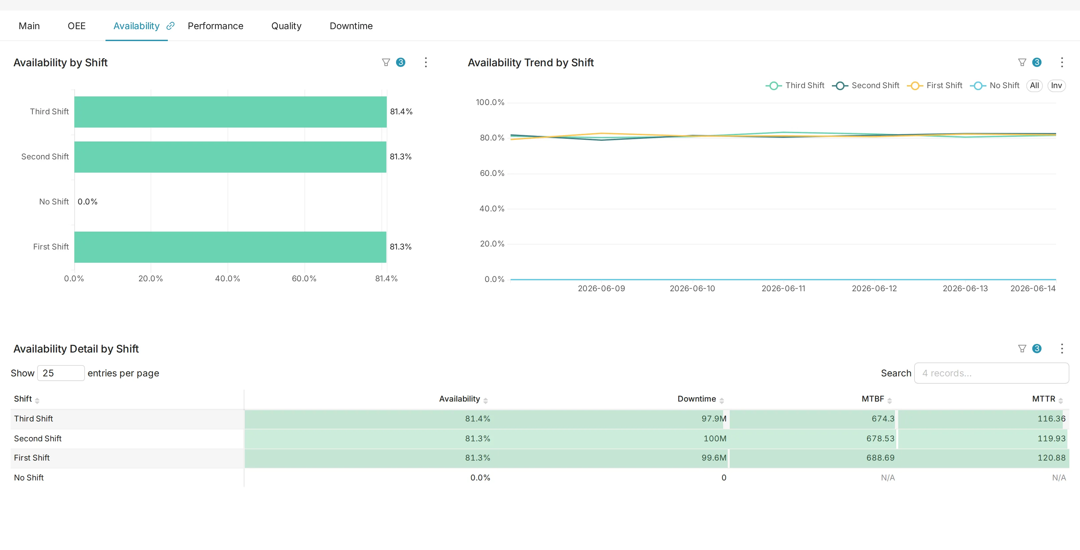The width and height of the screenshot is (1080, 550).
Task: Click the 2026-06-11 date axis label
Action: click(x=783, y=289)
